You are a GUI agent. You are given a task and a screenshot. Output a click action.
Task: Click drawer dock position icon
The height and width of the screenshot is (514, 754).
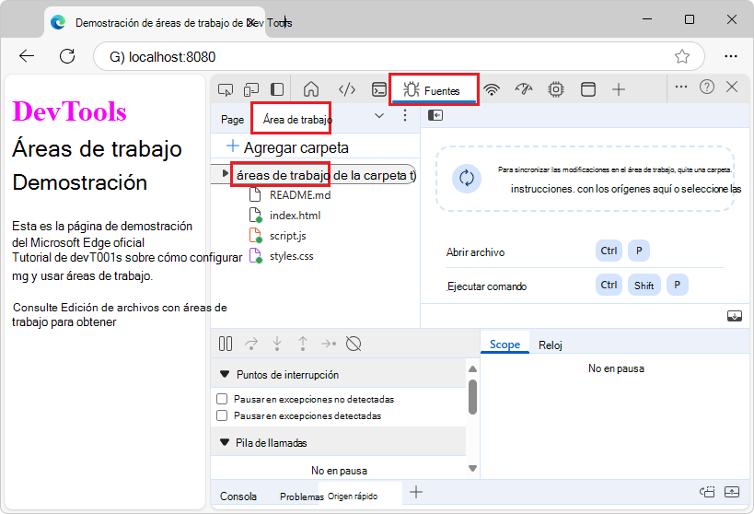[x=707, y=492]
